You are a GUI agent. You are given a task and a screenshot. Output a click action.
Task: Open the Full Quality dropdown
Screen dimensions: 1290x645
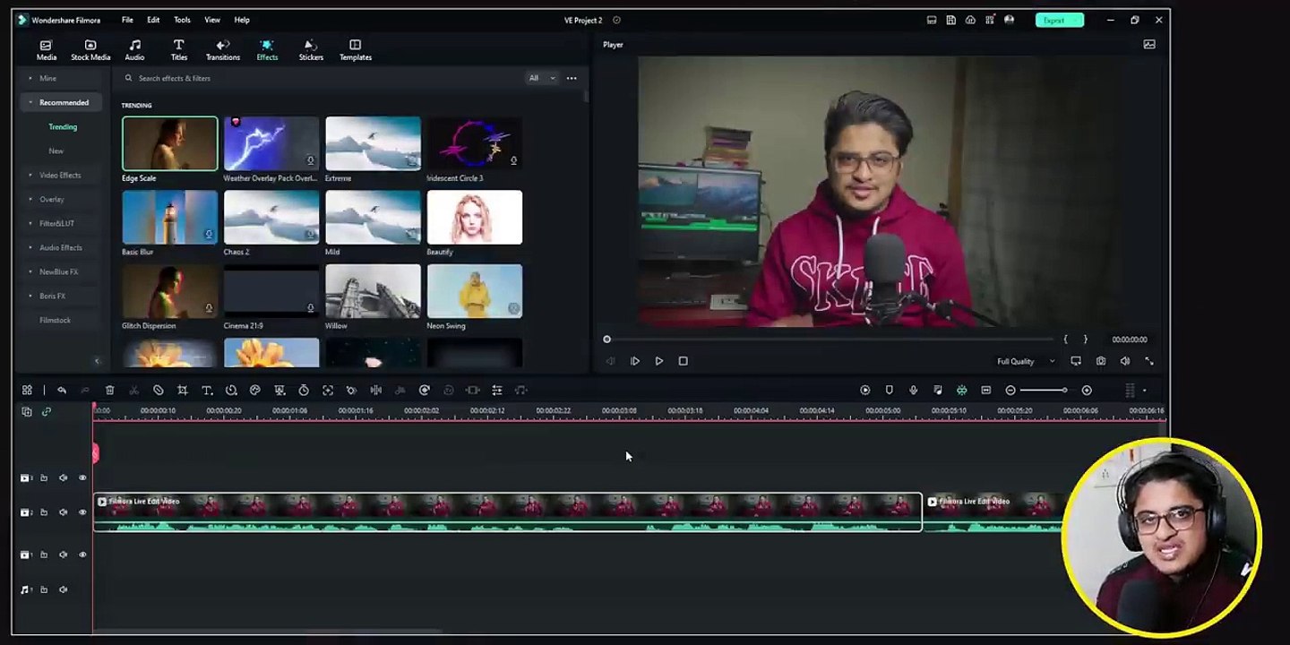pyautogui.click(x=1026, y=361)
